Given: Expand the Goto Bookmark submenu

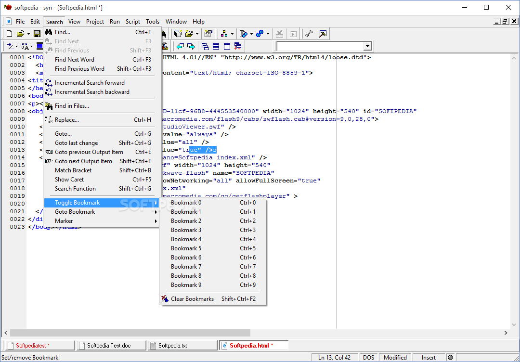Looking at the screenshot, I should (x=102, y=212).
